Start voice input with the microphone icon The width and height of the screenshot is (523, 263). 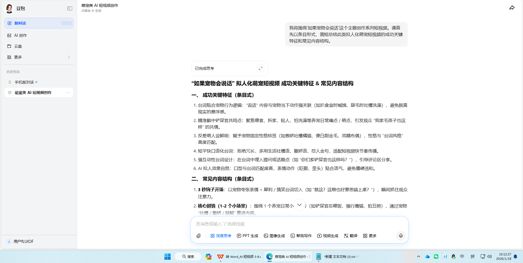tap(401, 236)
